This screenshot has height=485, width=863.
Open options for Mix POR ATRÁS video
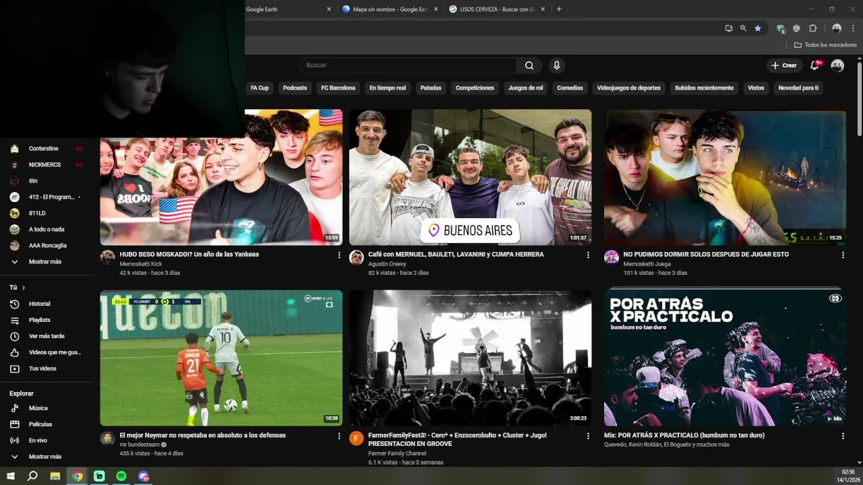coord(843,437)
